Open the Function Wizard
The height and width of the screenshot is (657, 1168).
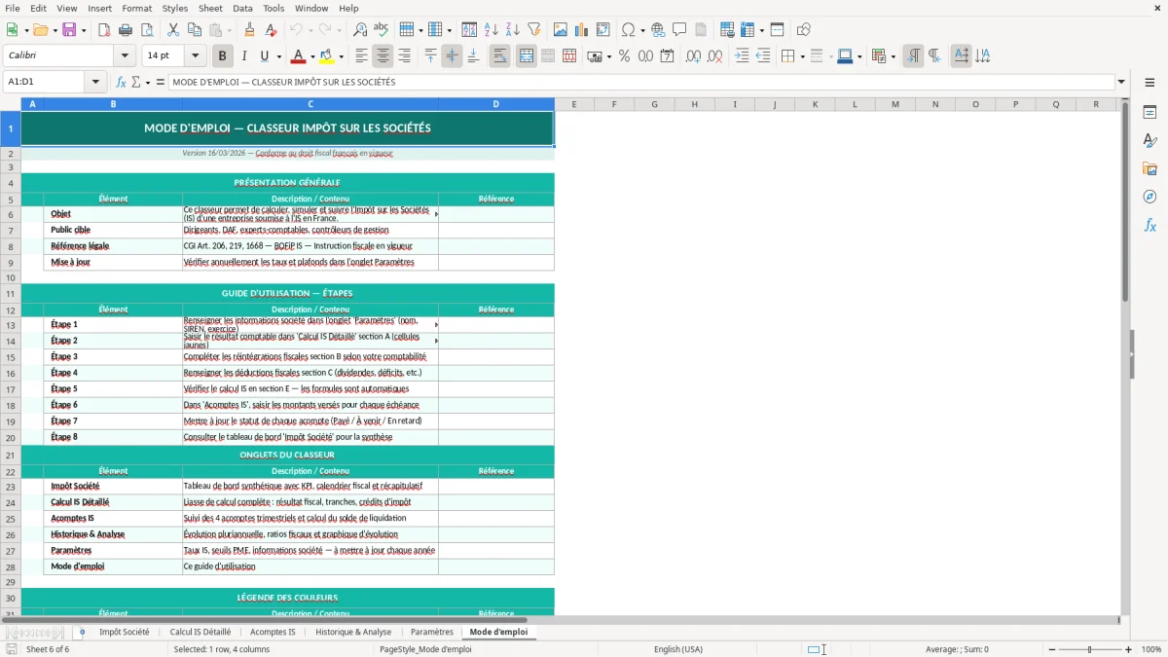tap(121, 82)
